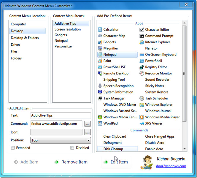Open the door2windows.com link

click(x=171, y=166)
